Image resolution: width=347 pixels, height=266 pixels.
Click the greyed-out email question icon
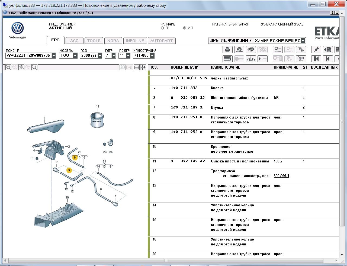[x=262, y=50]
